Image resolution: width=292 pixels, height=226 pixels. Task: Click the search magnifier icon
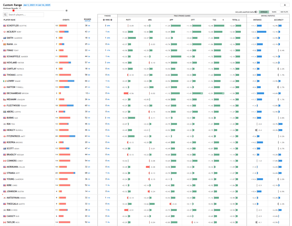point(5,15)
